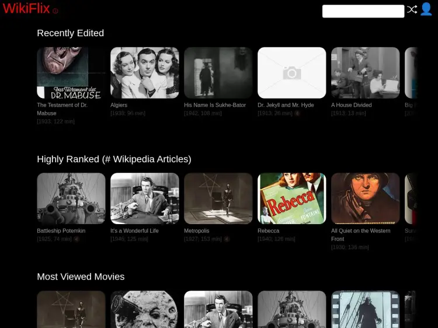This screenshot has height=328, width=438.
Task: Click 'All Quiet on the Western Front' title
Action: (x=361, y=235)
